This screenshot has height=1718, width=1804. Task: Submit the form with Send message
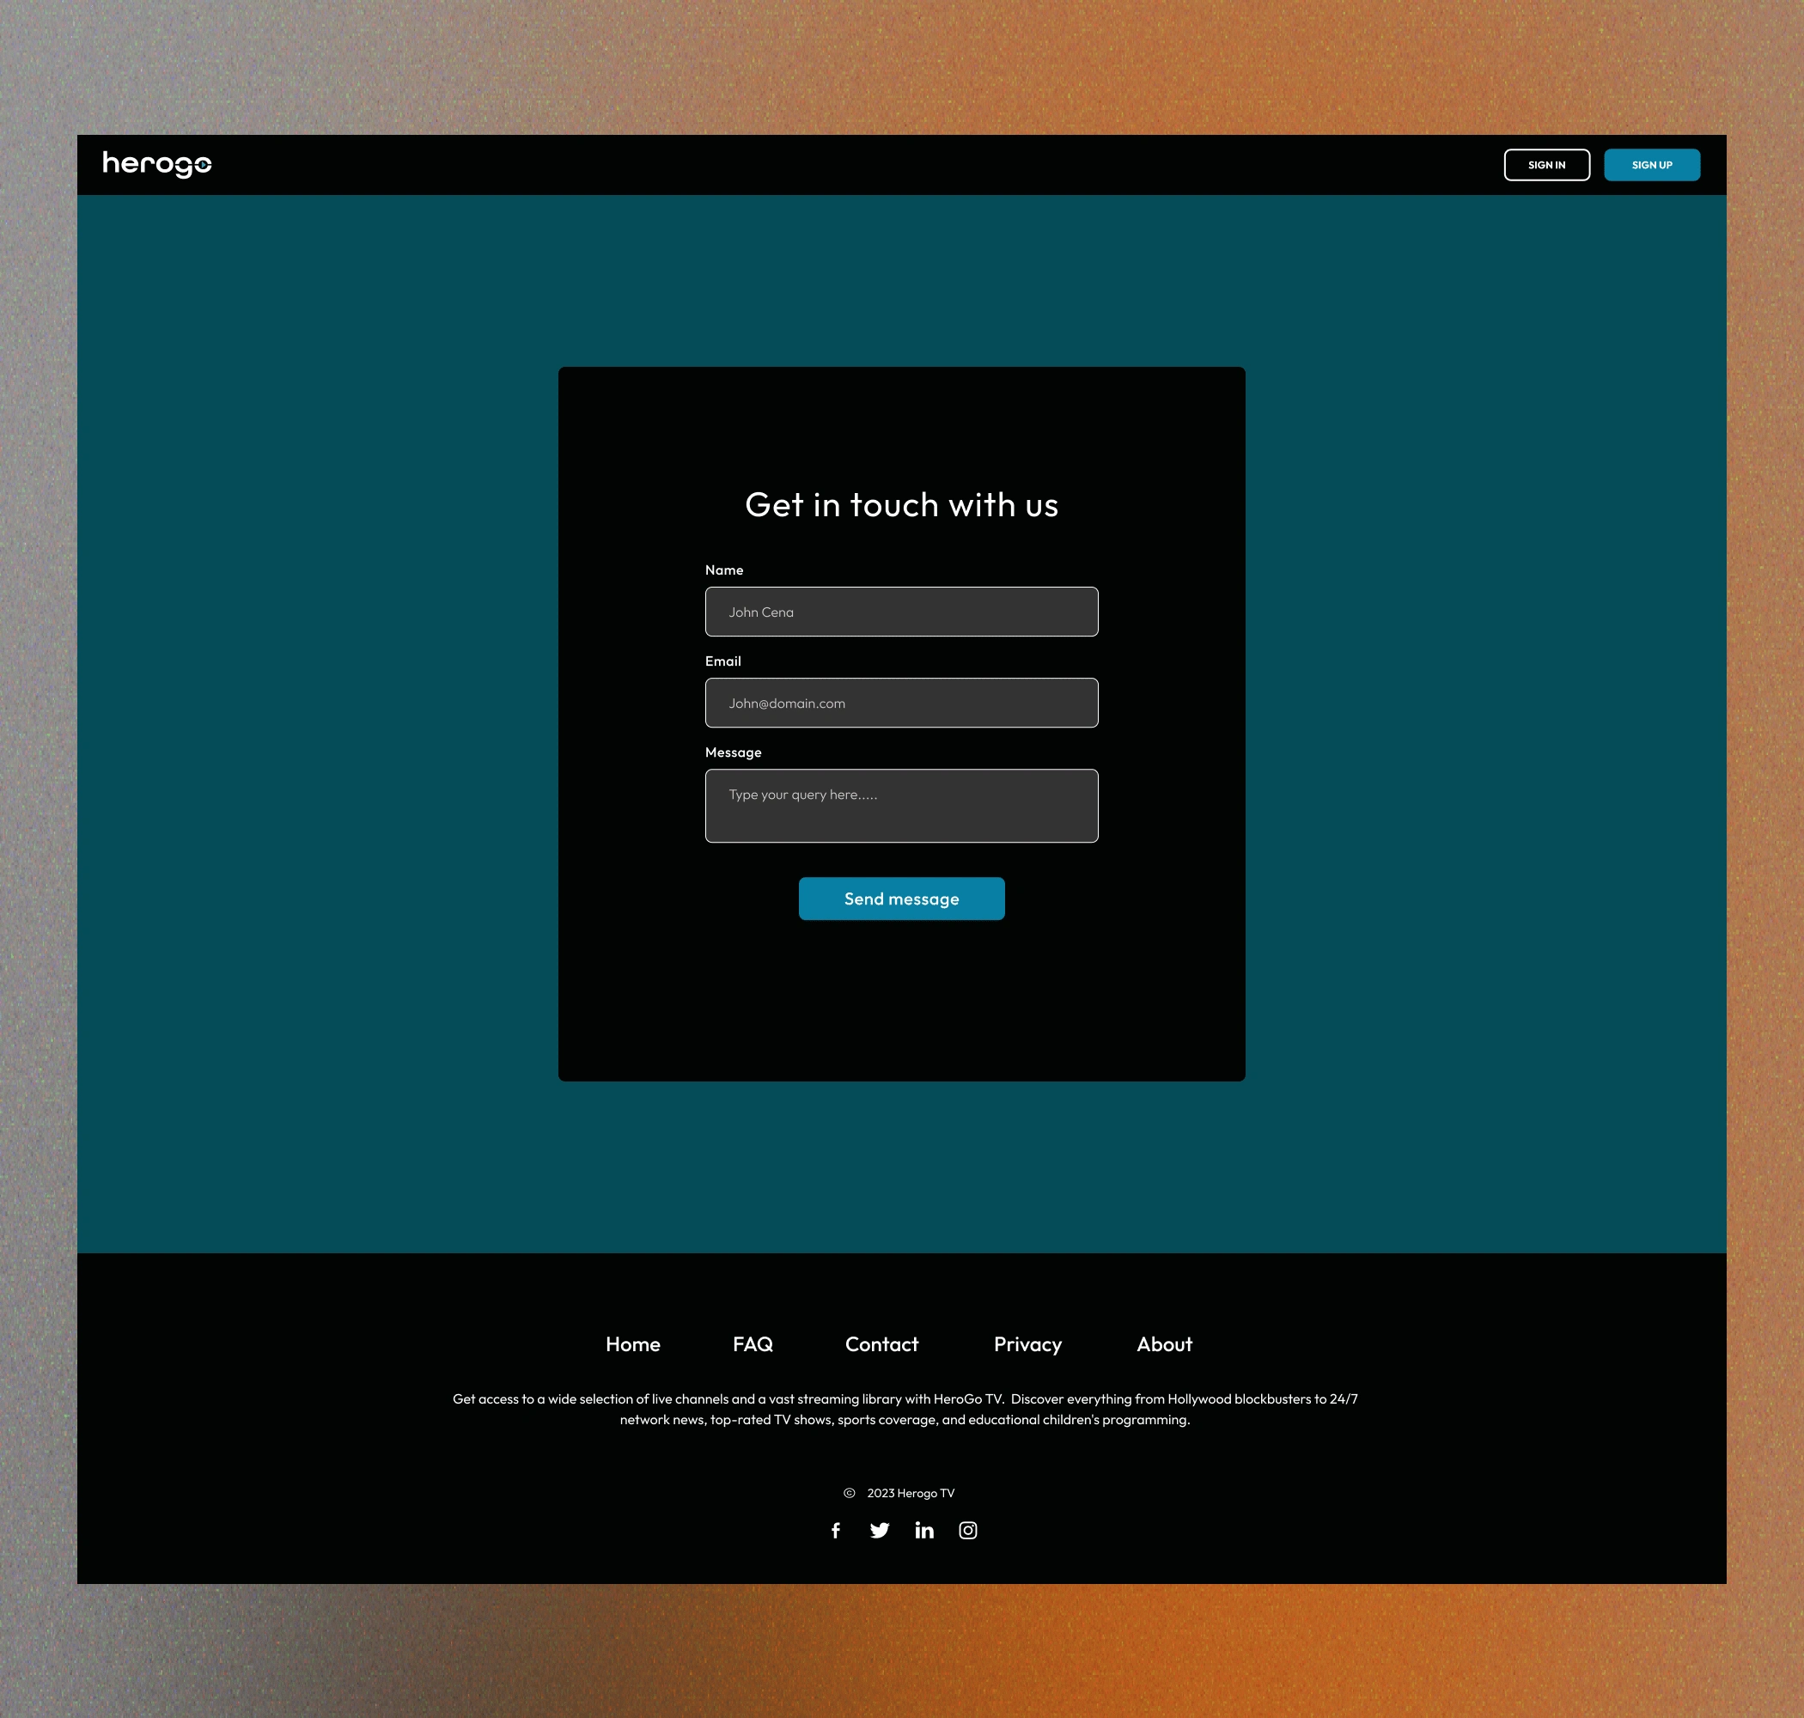(x=901, y=899)
